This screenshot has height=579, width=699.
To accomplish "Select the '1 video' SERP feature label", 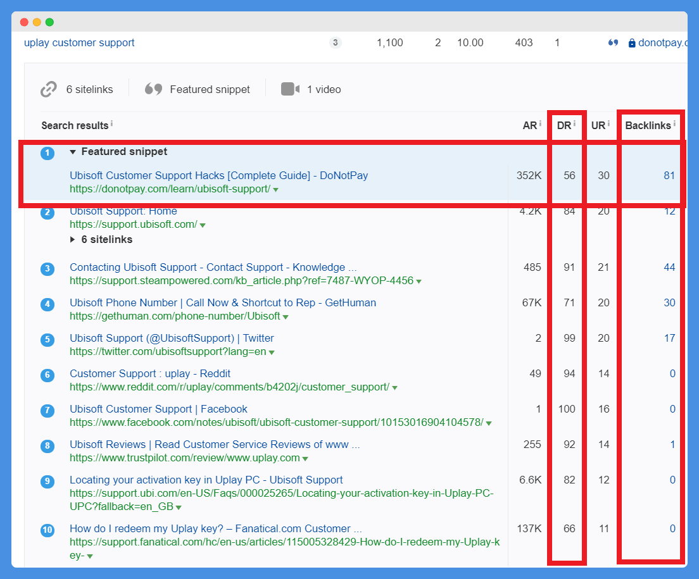I will point(324,89).
